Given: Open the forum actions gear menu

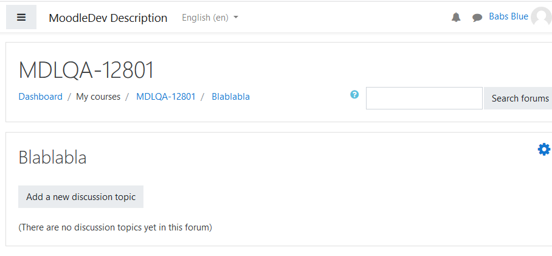Looking at the screenshot, I should pos(544,150).
